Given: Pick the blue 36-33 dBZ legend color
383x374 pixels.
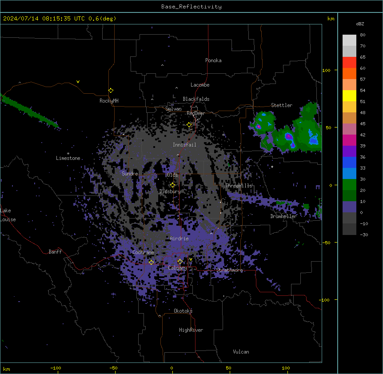Looking at the screenshot, I should click(349, 162).
